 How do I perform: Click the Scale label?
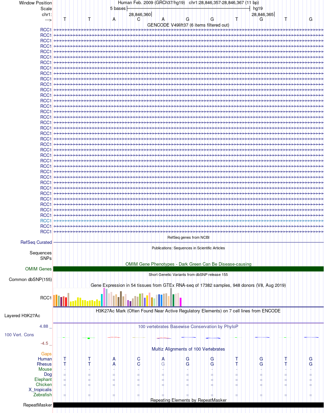(x=46, y=9)
